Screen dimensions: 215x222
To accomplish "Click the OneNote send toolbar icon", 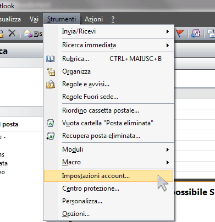I will (196, 34).
